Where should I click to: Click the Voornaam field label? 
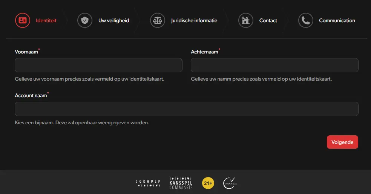[x=26, y=52]
